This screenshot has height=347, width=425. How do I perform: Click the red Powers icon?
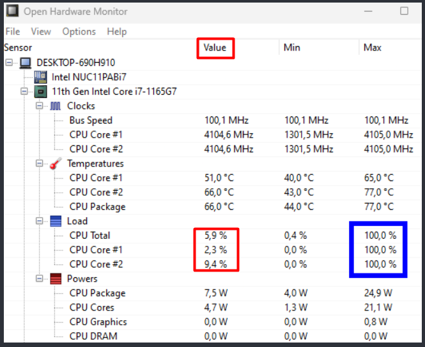56,279
